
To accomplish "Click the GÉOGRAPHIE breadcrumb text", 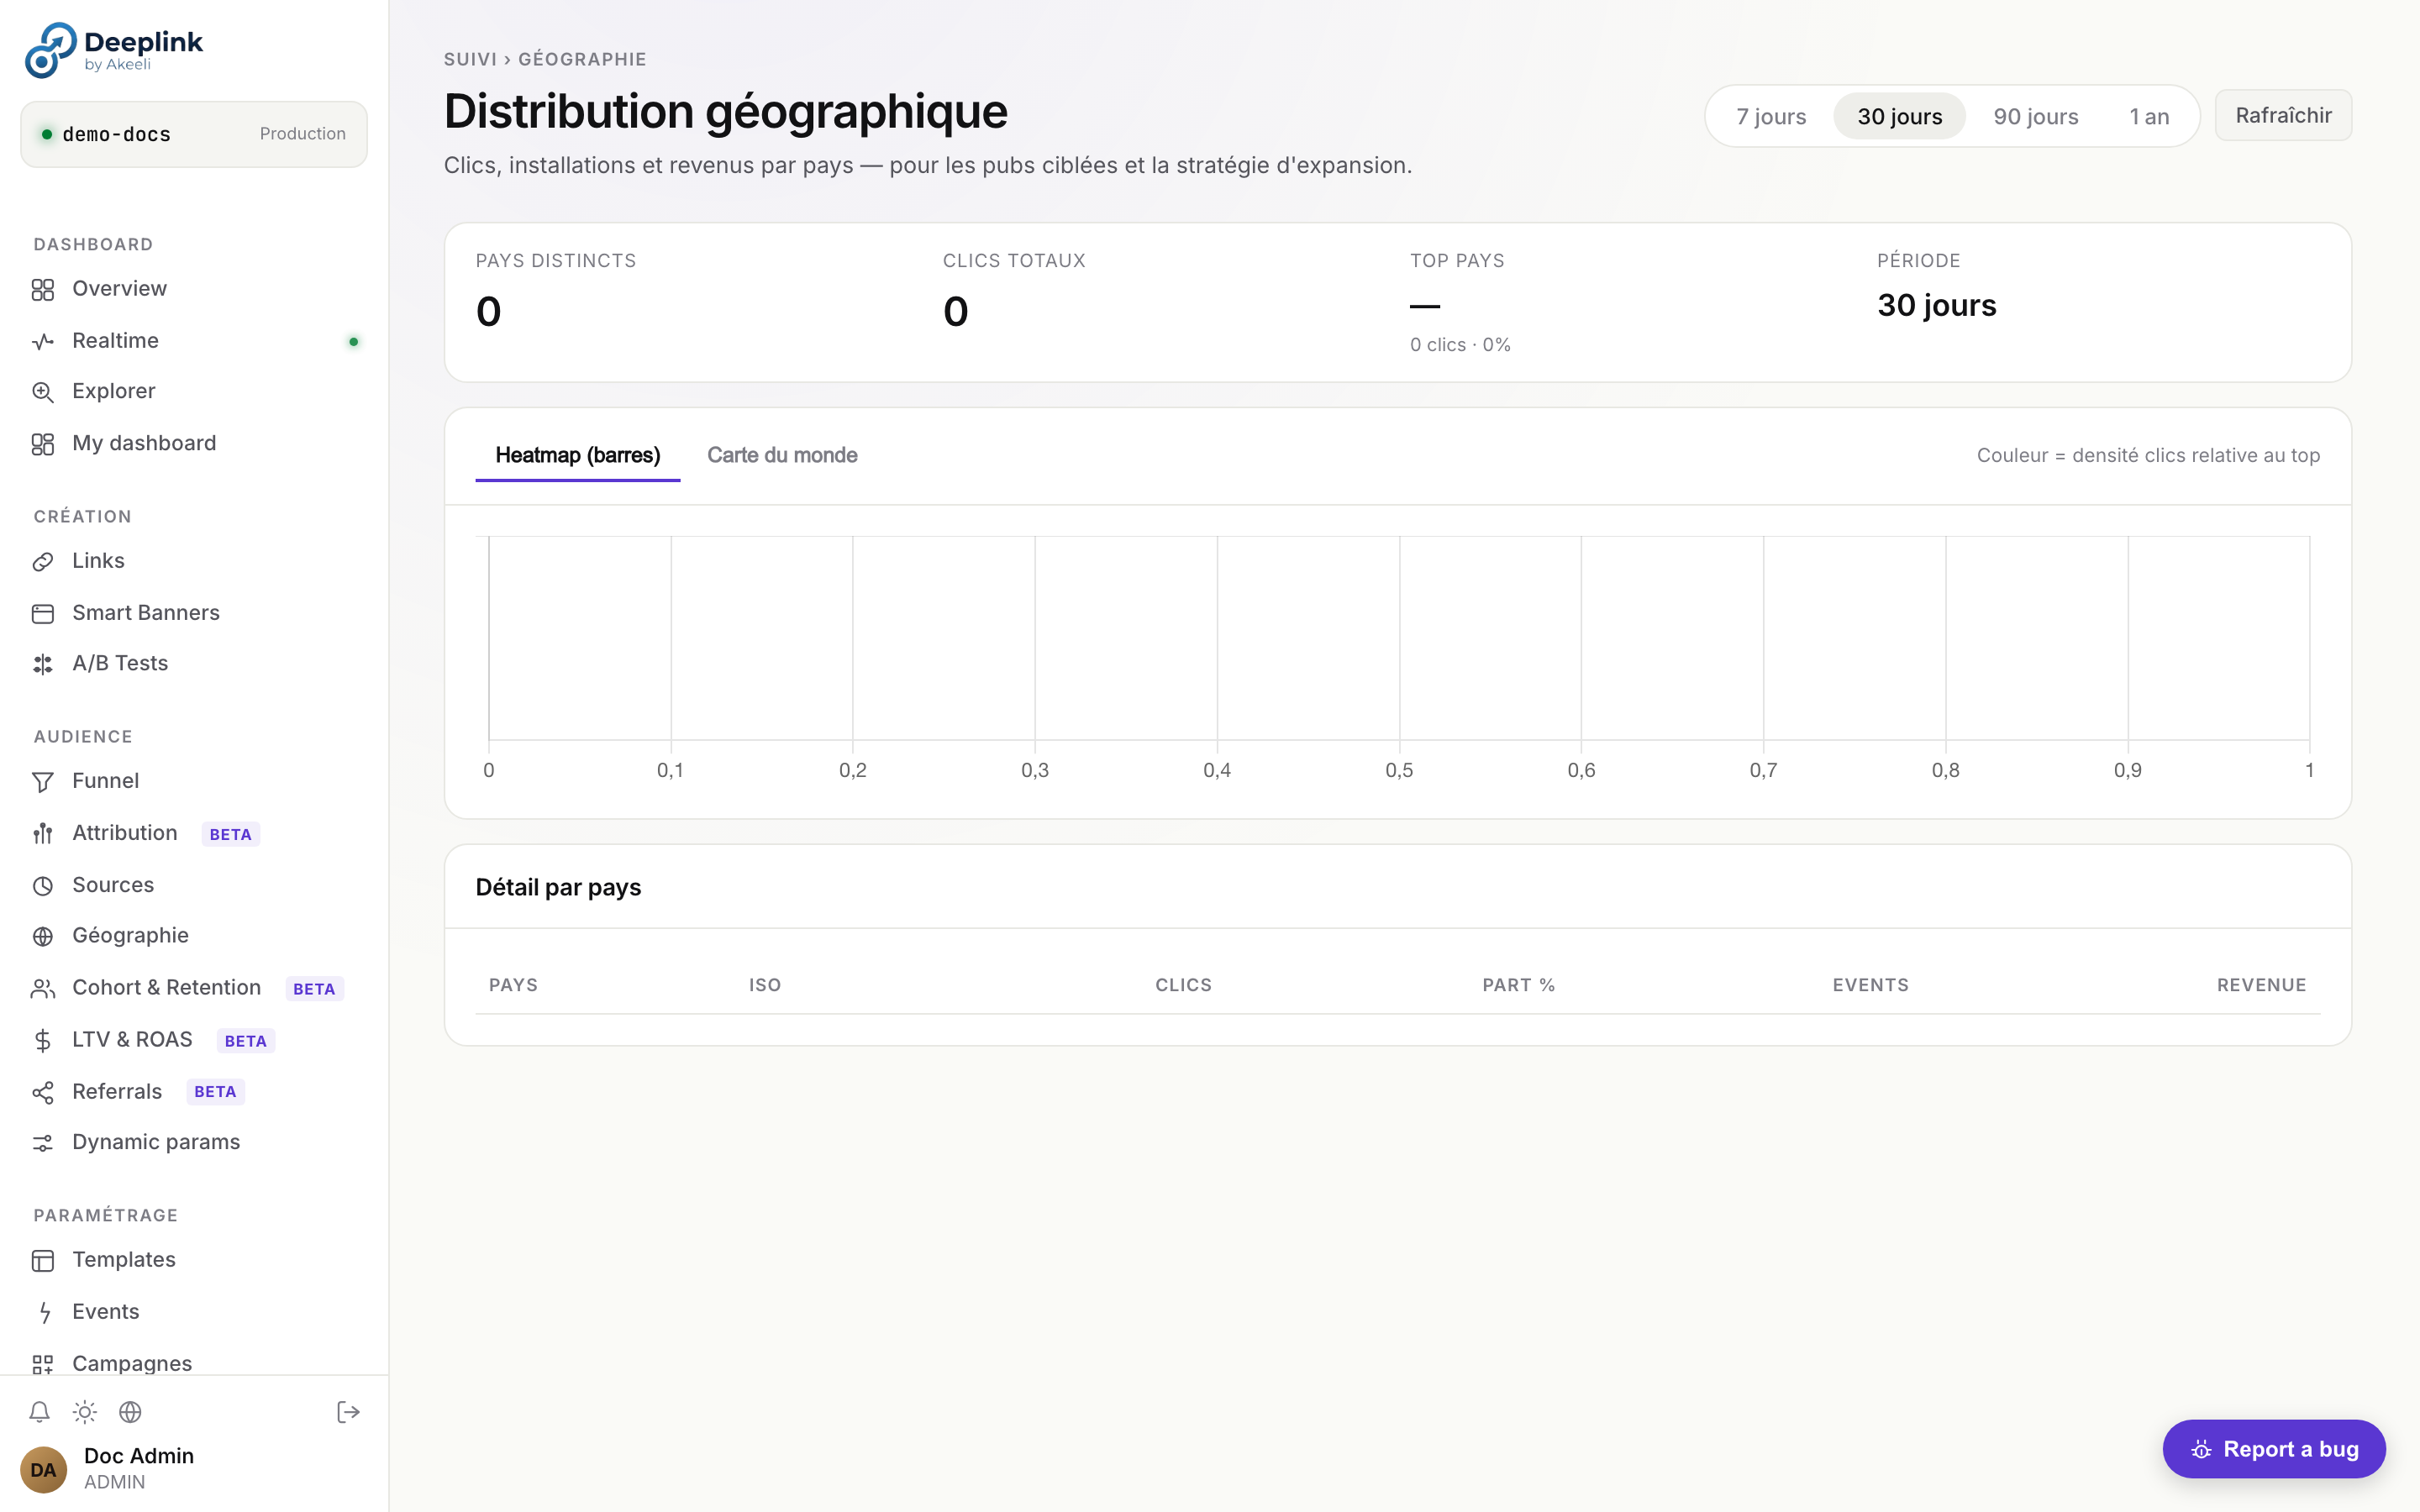I will tap(582, 59).
